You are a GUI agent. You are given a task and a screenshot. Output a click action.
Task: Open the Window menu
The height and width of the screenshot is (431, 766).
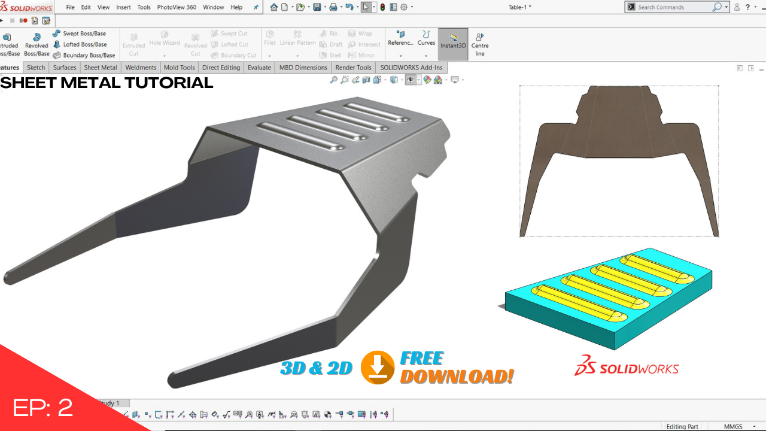pos(214,7)
